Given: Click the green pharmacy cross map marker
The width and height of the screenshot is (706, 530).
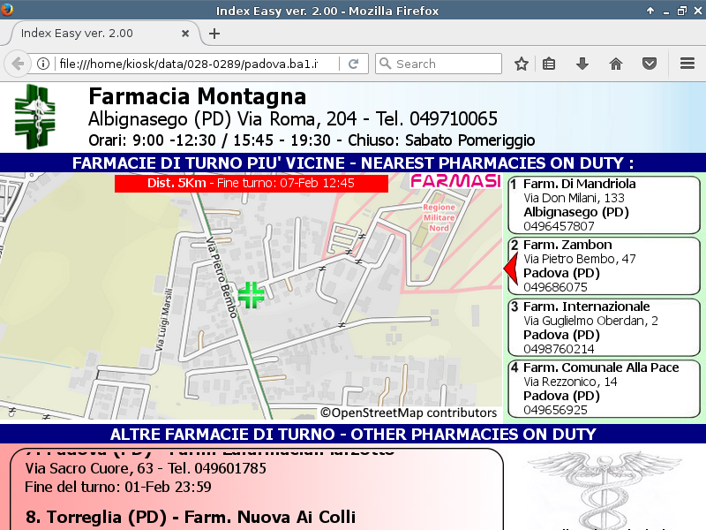Looking at the screenshot, I should (252, 295).
